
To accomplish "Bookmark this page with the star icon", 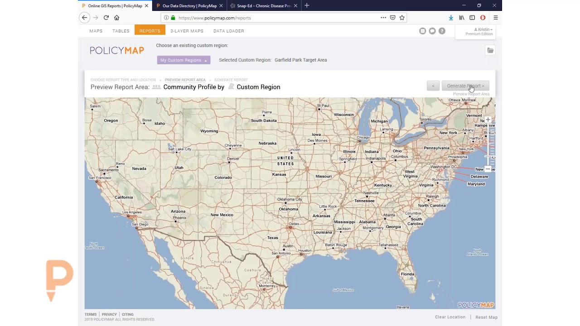I will (402, 18).
